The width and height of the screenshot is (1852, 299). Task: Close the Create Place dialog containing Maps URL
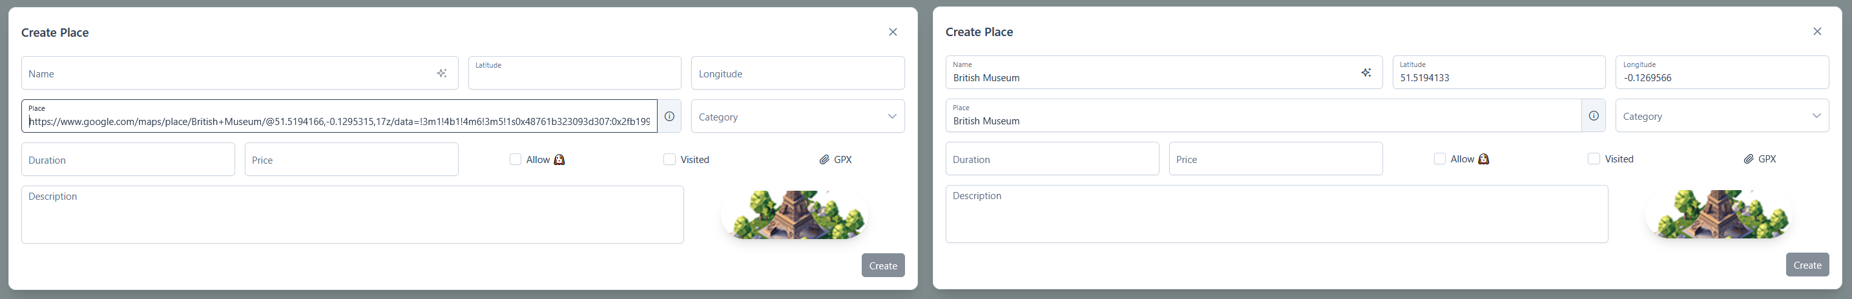893,32
